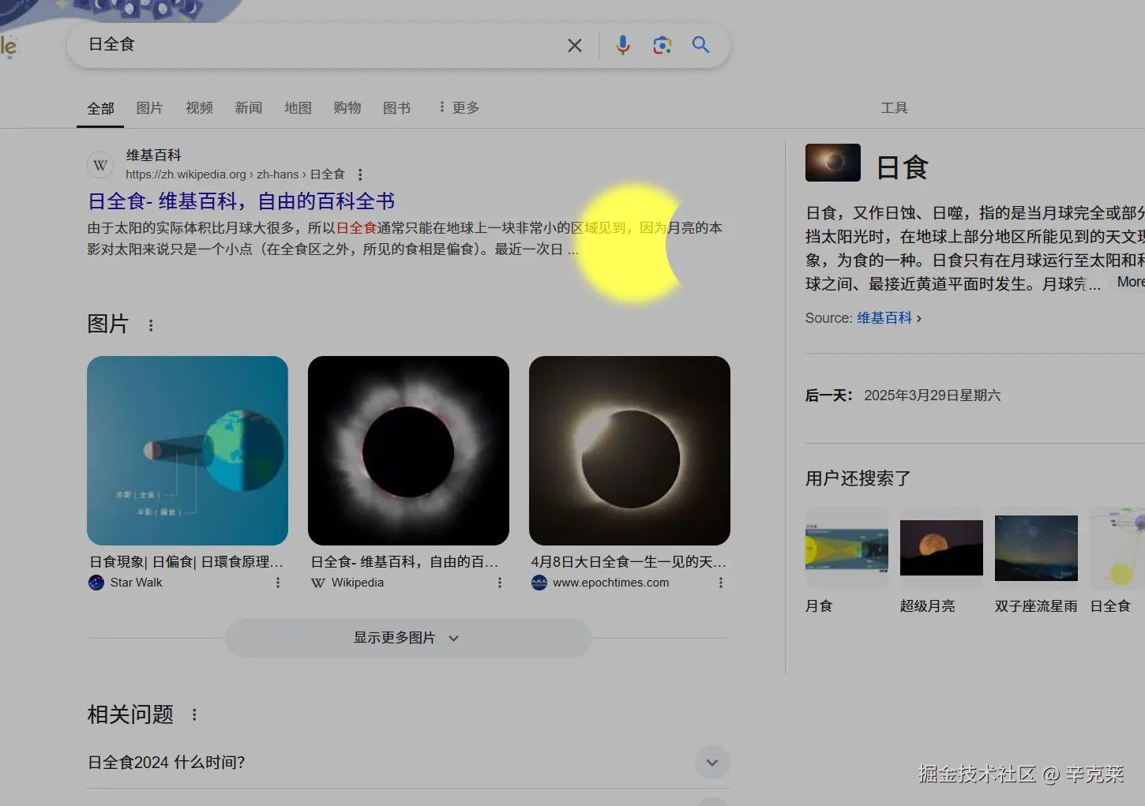Clear the search query with the X icon
The height and width of the screenshot is (806, 1145).
point(574,45)
